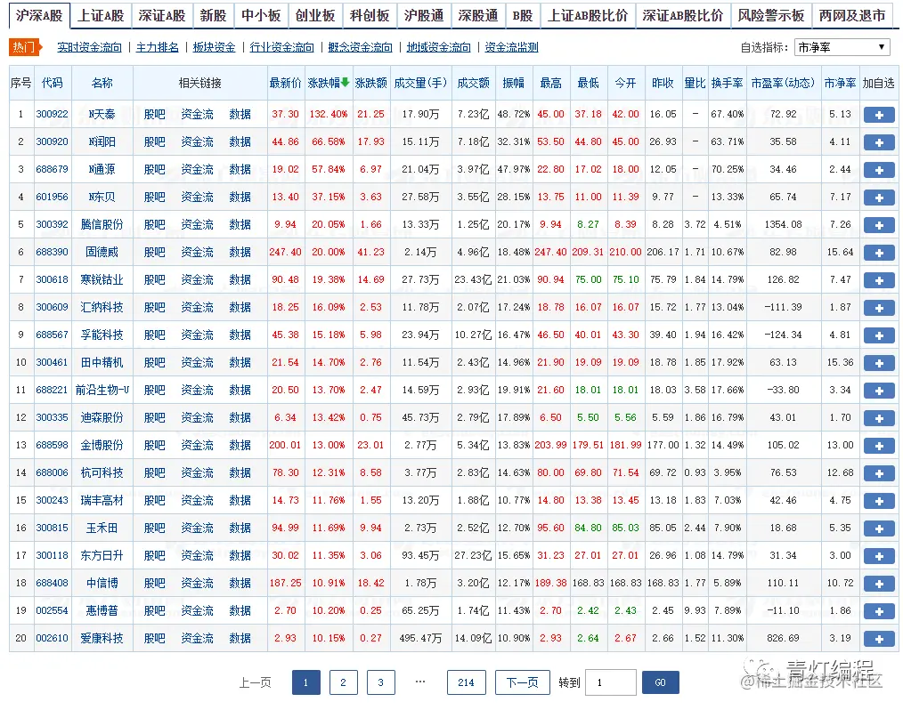This screenshot has width=903, height=710.
Task: Add 腾信股份 to watchlist with plus icon
Action: (879, 224)
